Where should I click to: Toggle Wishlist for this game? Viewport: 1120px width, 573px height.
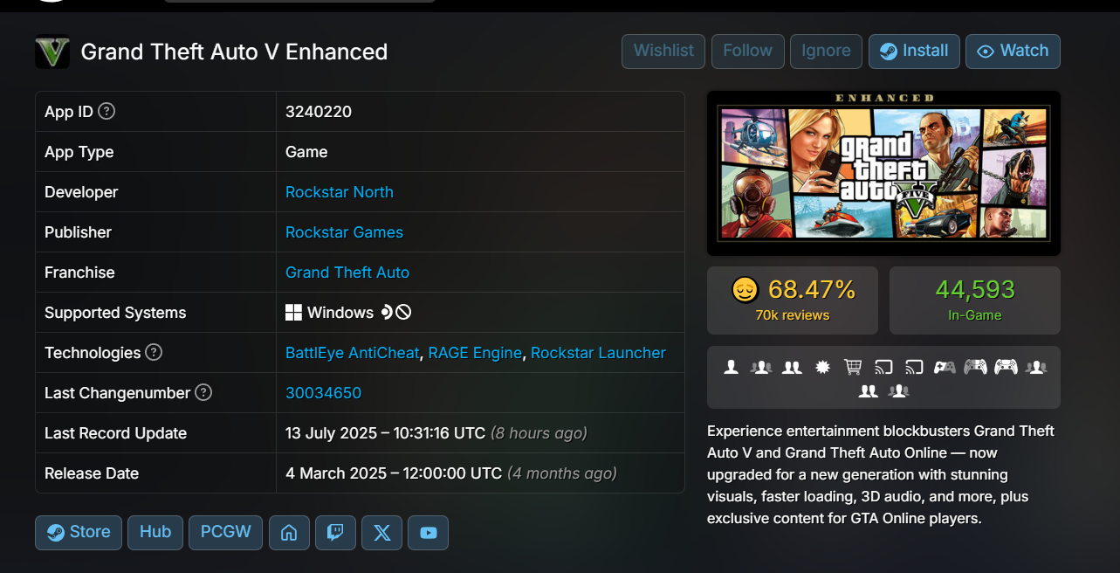663,52
